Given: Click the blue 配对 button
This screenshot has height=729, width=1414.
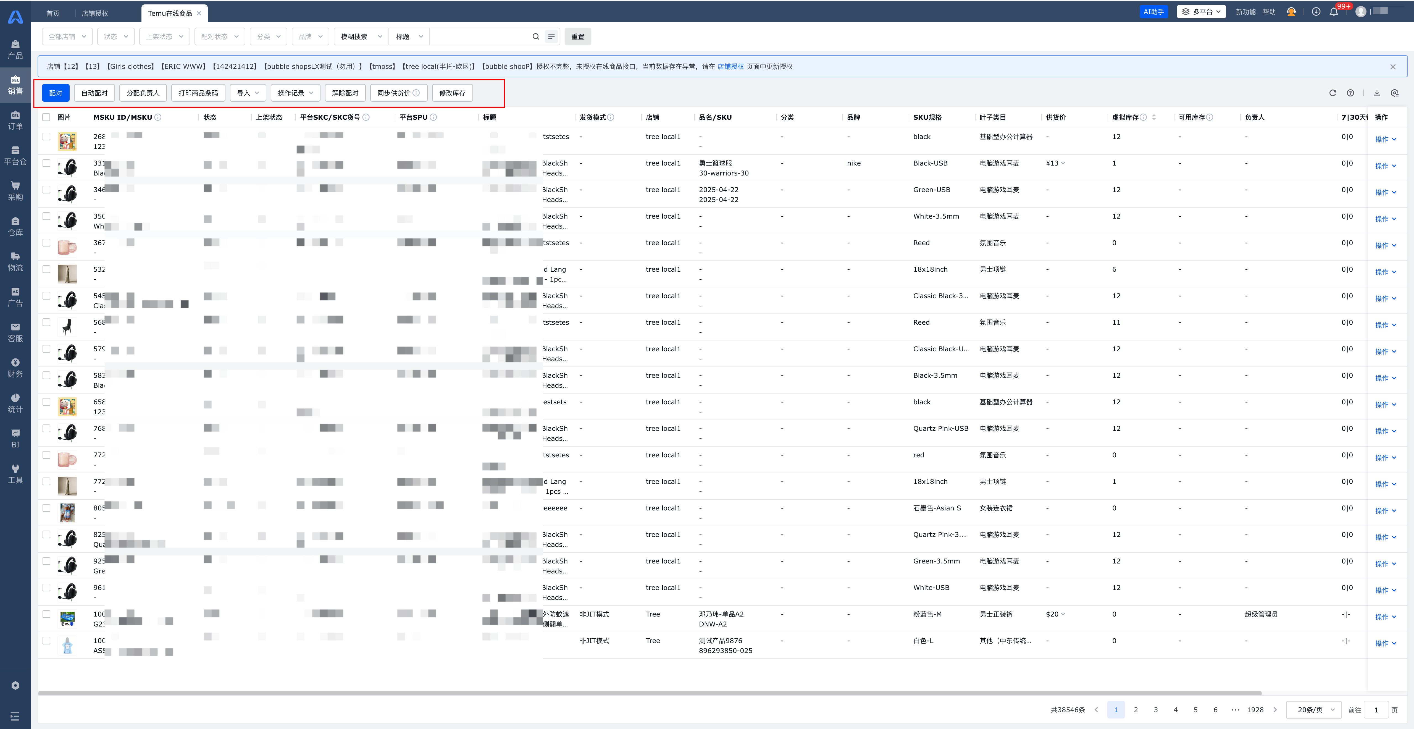Looking at the screenshot, I should pos(56,93).
